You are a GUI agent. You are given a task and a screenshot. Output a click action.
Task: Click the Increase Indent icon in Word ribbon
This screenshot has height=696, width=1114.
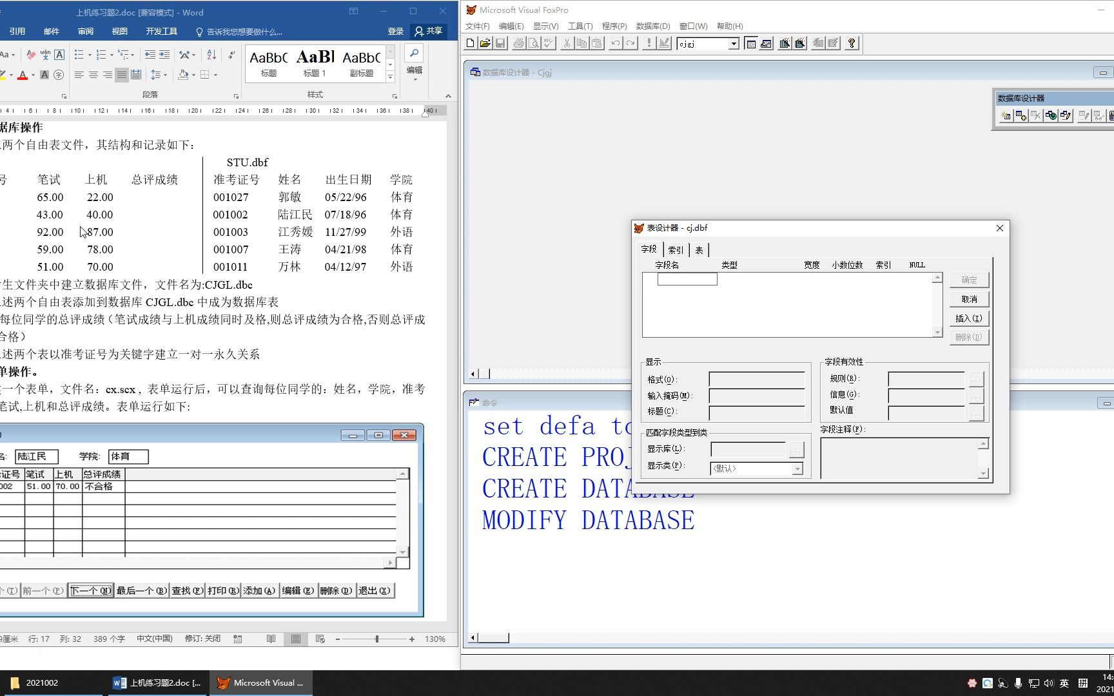click(x=164, y=55)
